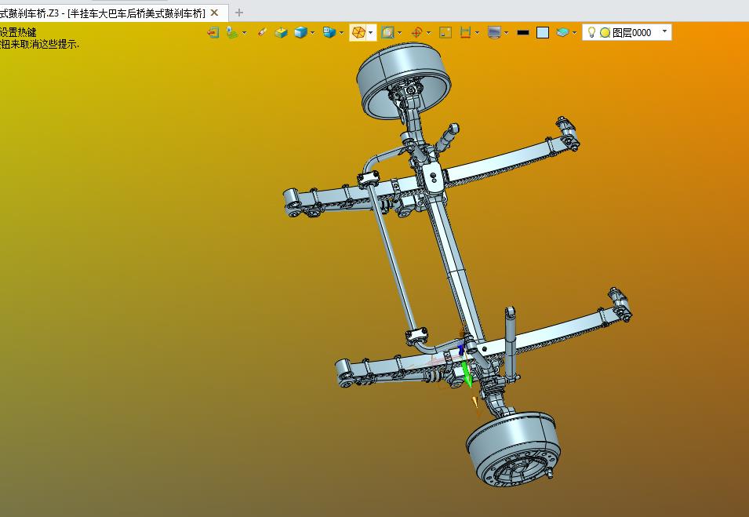
Task: Click the light blue face color swatch
Action: pyautogui.click(x=543, y=32)
